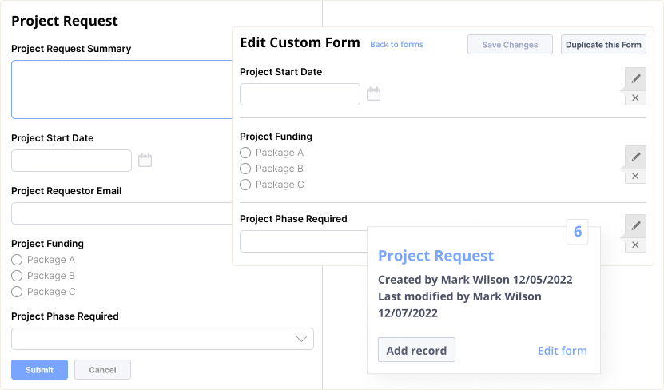The height and width of the screenshot is (390, 664).
Task: Remove Project Phase Required field with X icon
Action: 635,245
